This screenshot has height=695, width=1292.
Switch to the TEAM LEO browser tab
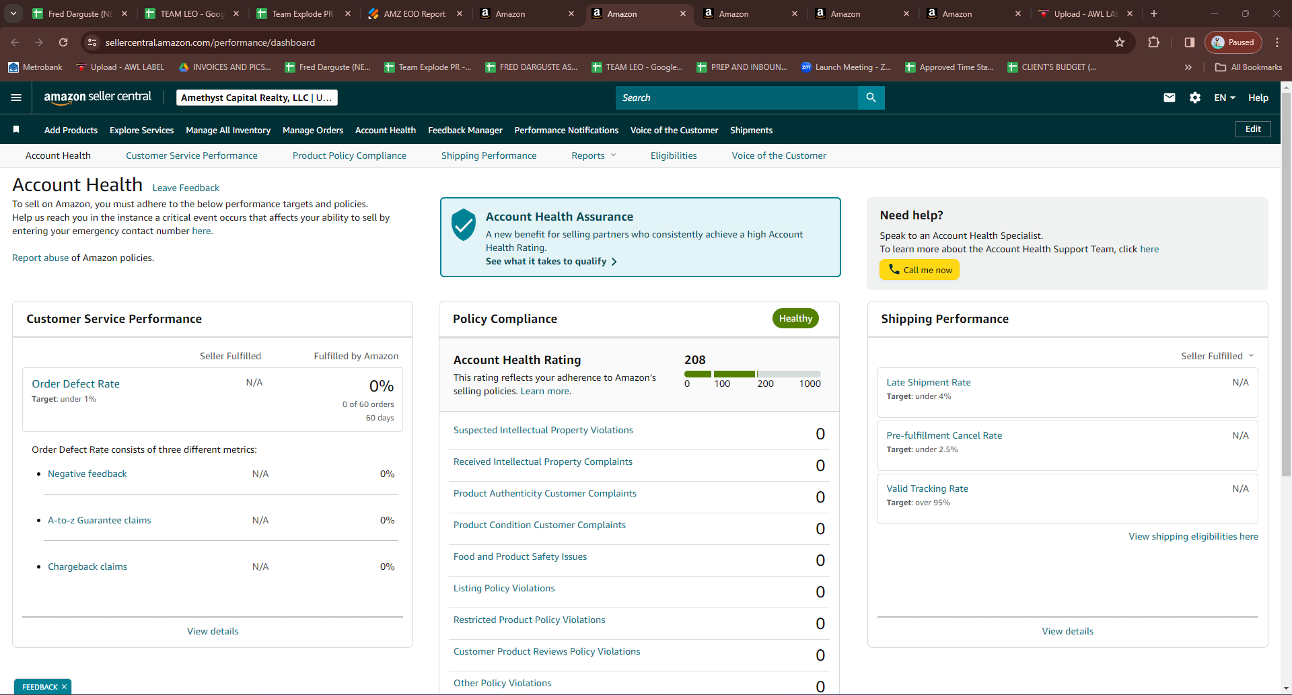[x=192, y=13]
